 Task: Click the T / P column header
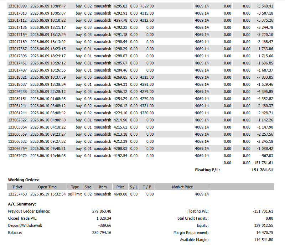(x=147, y=187)
